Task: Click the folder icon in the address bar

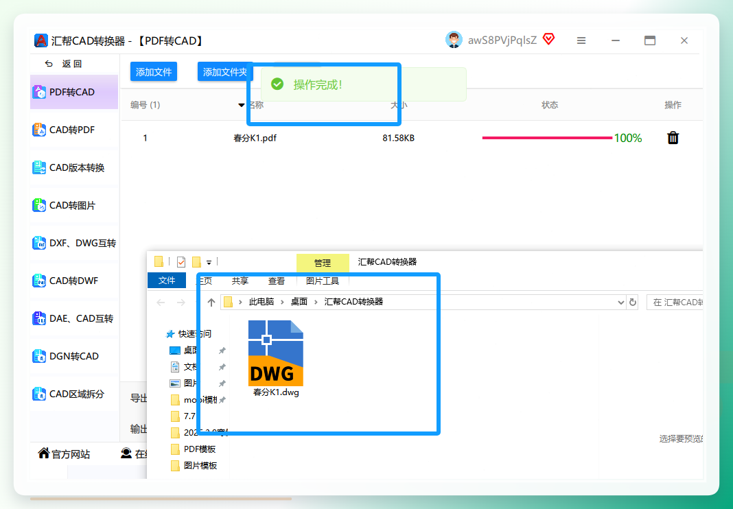Action: click(x=228, y=302)
